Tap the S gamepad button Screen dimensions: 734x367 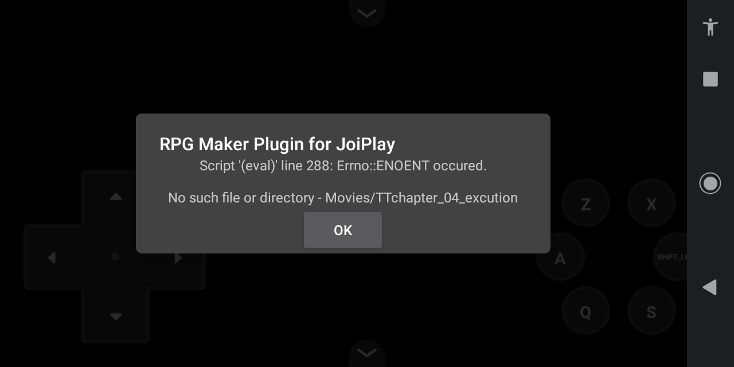[x=651, y=311]
